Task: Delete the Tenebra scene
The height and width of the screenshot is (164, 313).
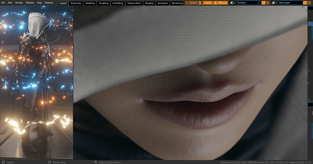Action: tap(268, 3)
